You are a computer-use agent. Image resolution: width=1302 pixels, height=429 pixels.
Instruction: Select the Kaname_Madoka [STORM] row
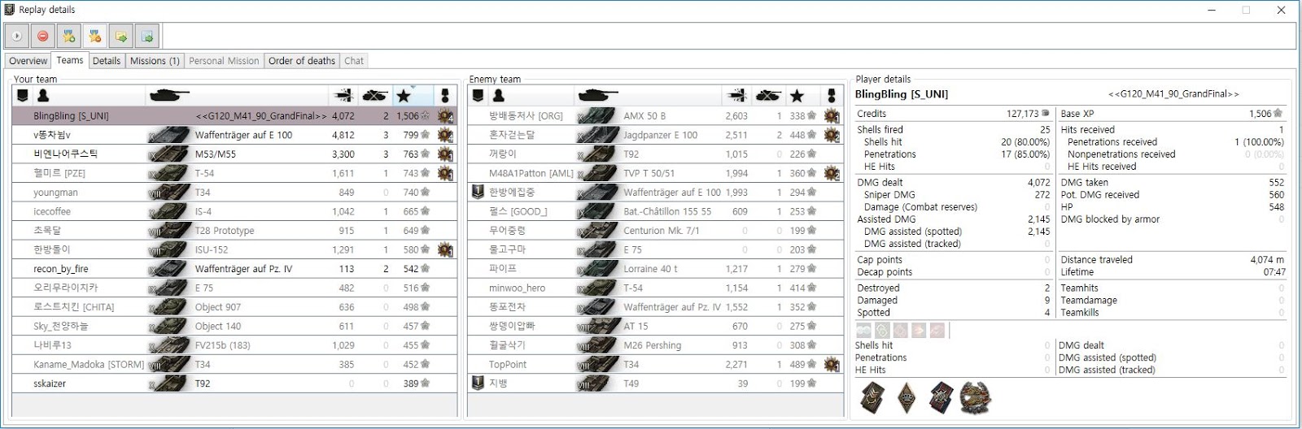point(234,364)
